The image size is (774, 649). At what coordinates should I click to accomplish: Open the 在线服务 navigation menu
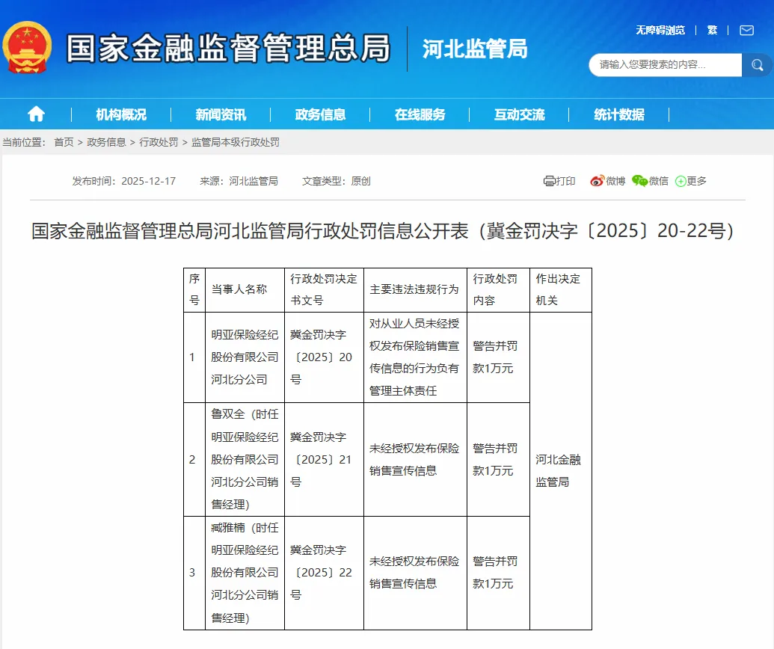(421, 113)
